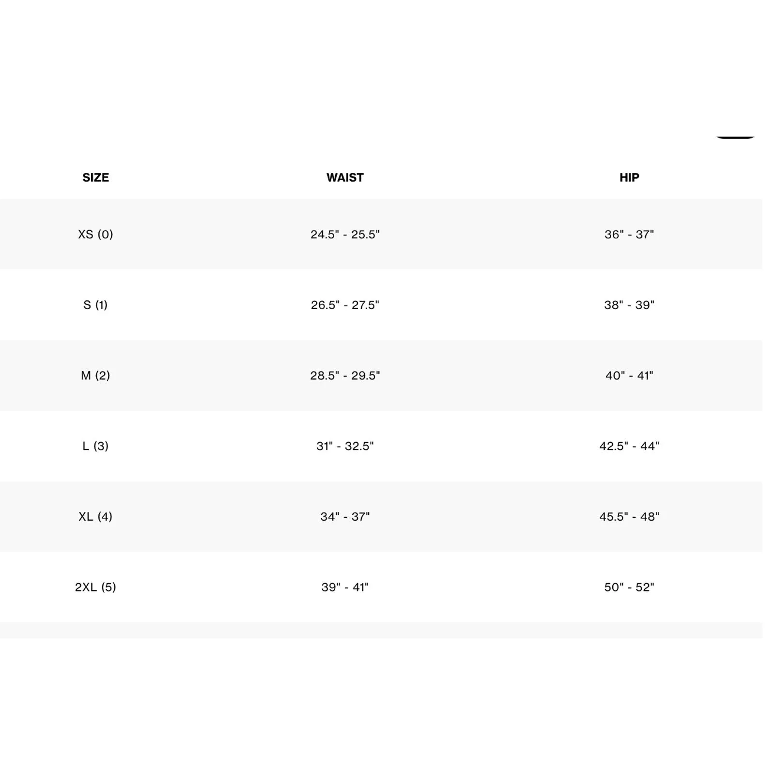Screen dimensions: 775x775
Task: Click the 28.5" - 29.5" waist value
Action: coord(345,375)
